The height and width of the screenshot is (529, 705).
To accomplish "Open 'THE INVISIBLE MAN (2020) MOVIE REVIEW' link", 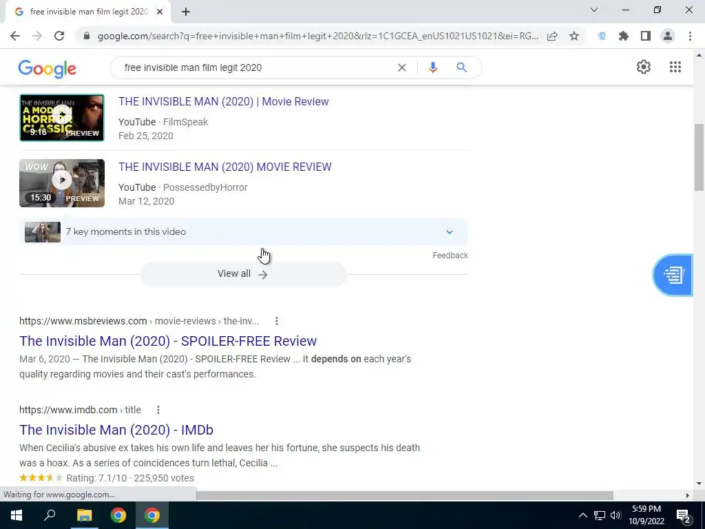I will point(225,167).
